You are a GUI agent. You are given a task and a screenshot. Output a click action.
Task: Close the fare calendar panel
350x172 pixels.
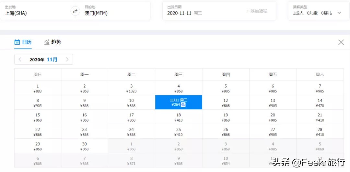341,42
